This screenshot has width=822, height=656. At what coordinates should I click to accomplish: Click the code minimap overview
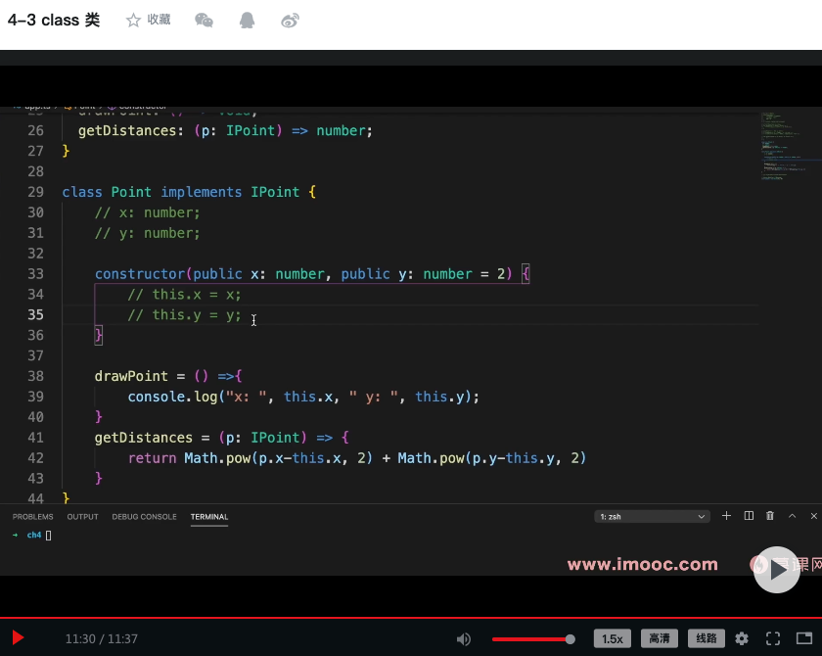point(790,147)
